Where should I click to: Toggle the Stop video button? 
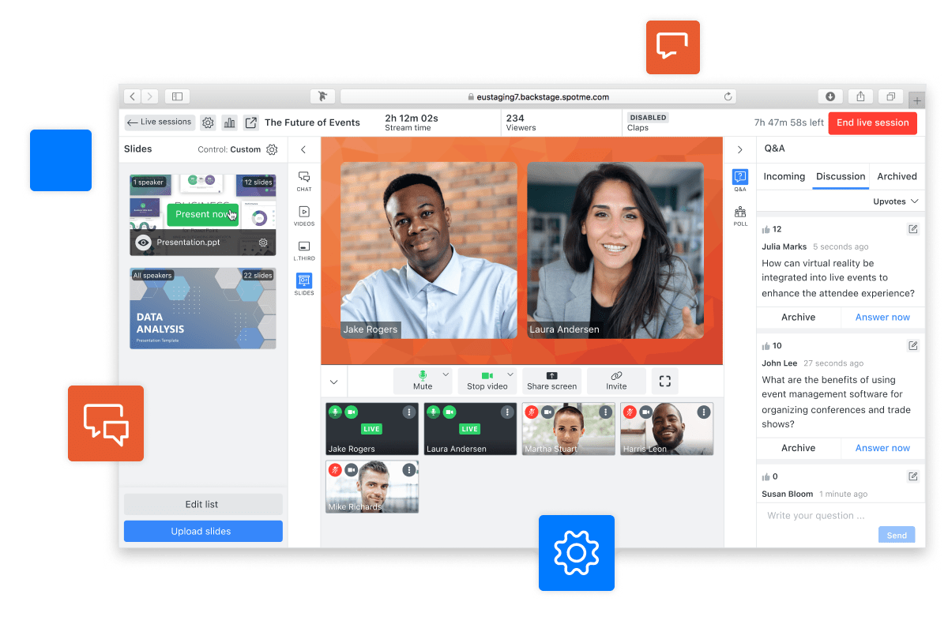[x=487, y=381]
